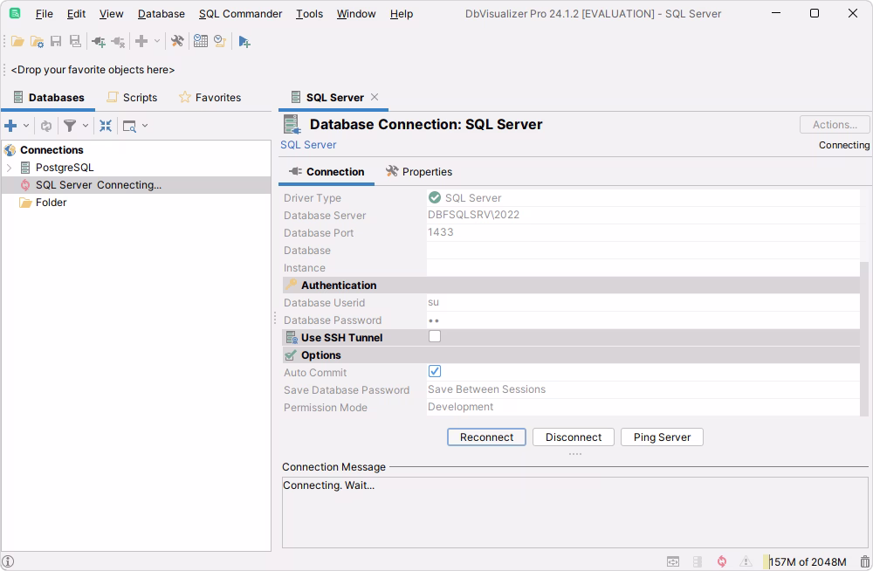
Task: Click the red connecting spinner status icon
Action: [722, 561]
